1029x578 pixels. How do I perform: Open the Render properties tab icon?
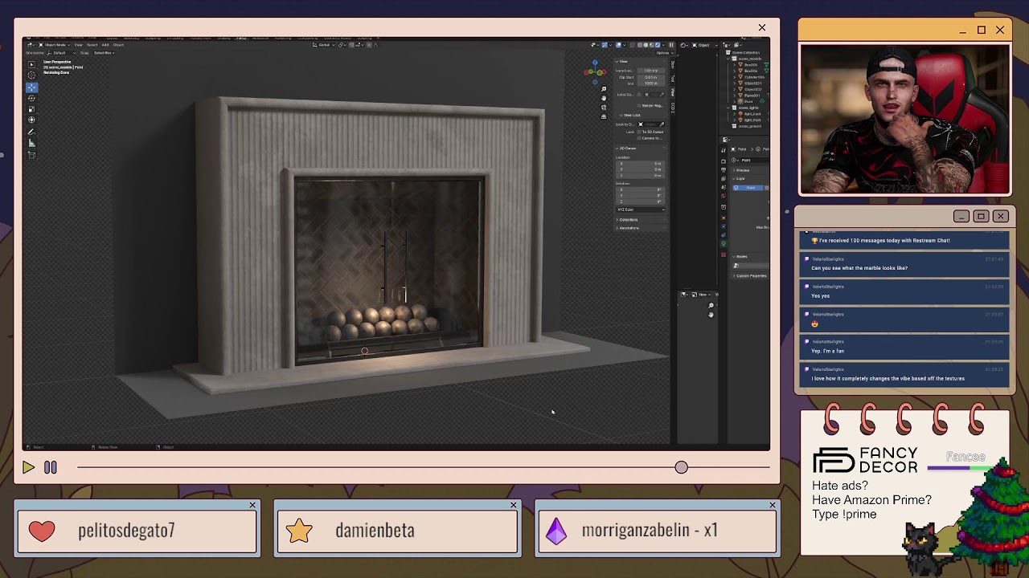coord(724,161)
